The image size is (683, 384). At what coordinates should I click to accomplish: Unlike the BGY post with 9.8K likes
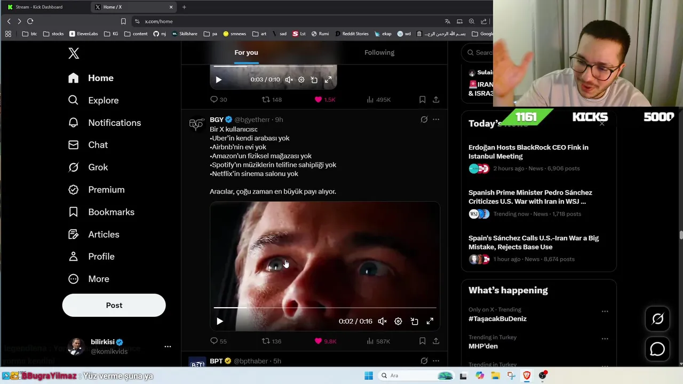click(x=325, y=341)
